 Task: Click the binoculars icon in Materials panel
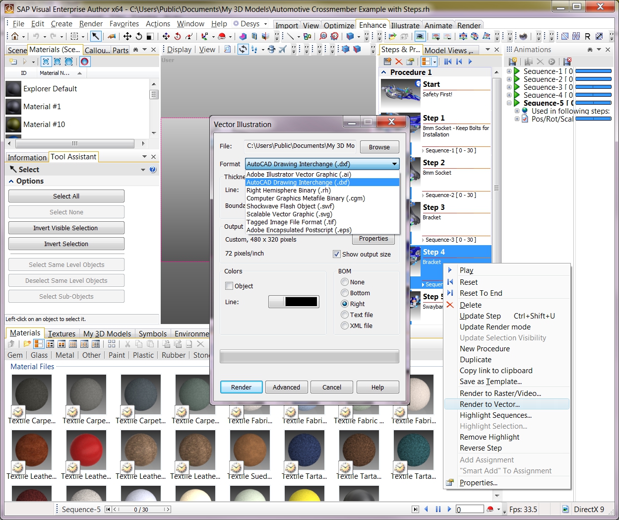pyautogui.click(x=135, y=50)
